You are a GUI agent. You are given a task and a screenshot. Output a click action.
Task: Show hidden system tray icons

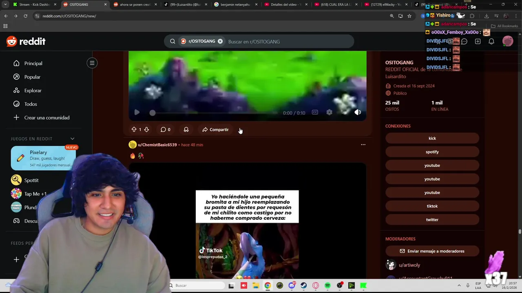pos(459,286)
